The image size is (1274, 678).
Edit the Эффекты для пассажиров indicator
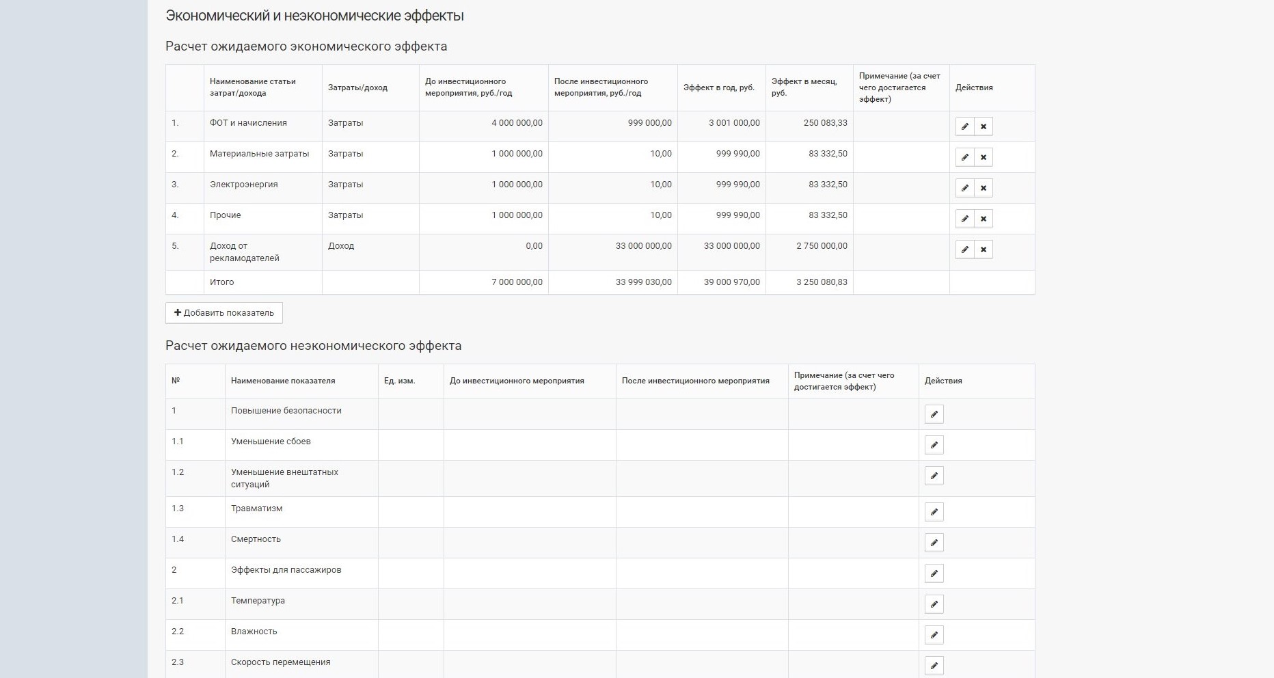pyautogui.click(x=934, y=573)
